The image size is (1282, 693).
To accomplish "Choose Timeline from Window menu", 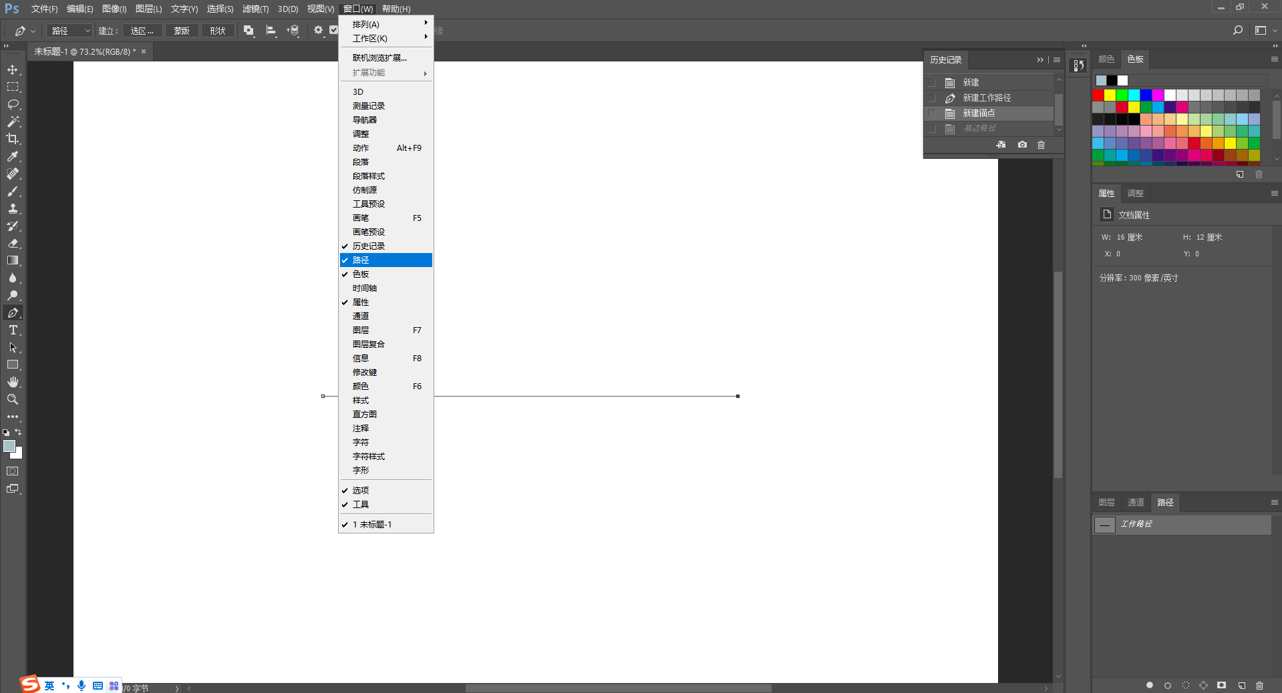I will coord(386,288).
